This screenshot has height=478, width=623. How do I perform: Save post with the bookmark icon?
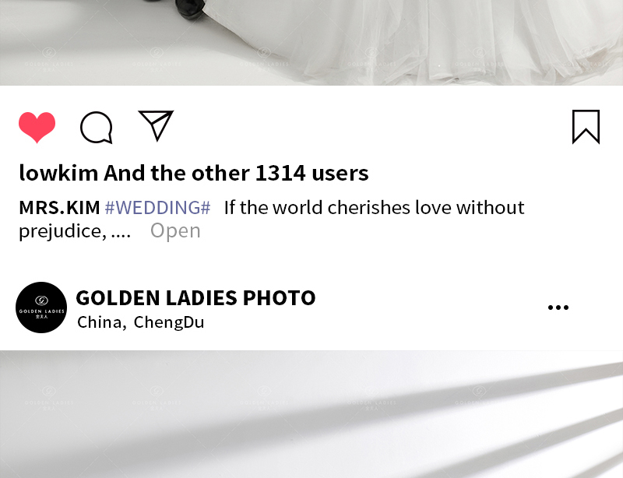(586, 127)
